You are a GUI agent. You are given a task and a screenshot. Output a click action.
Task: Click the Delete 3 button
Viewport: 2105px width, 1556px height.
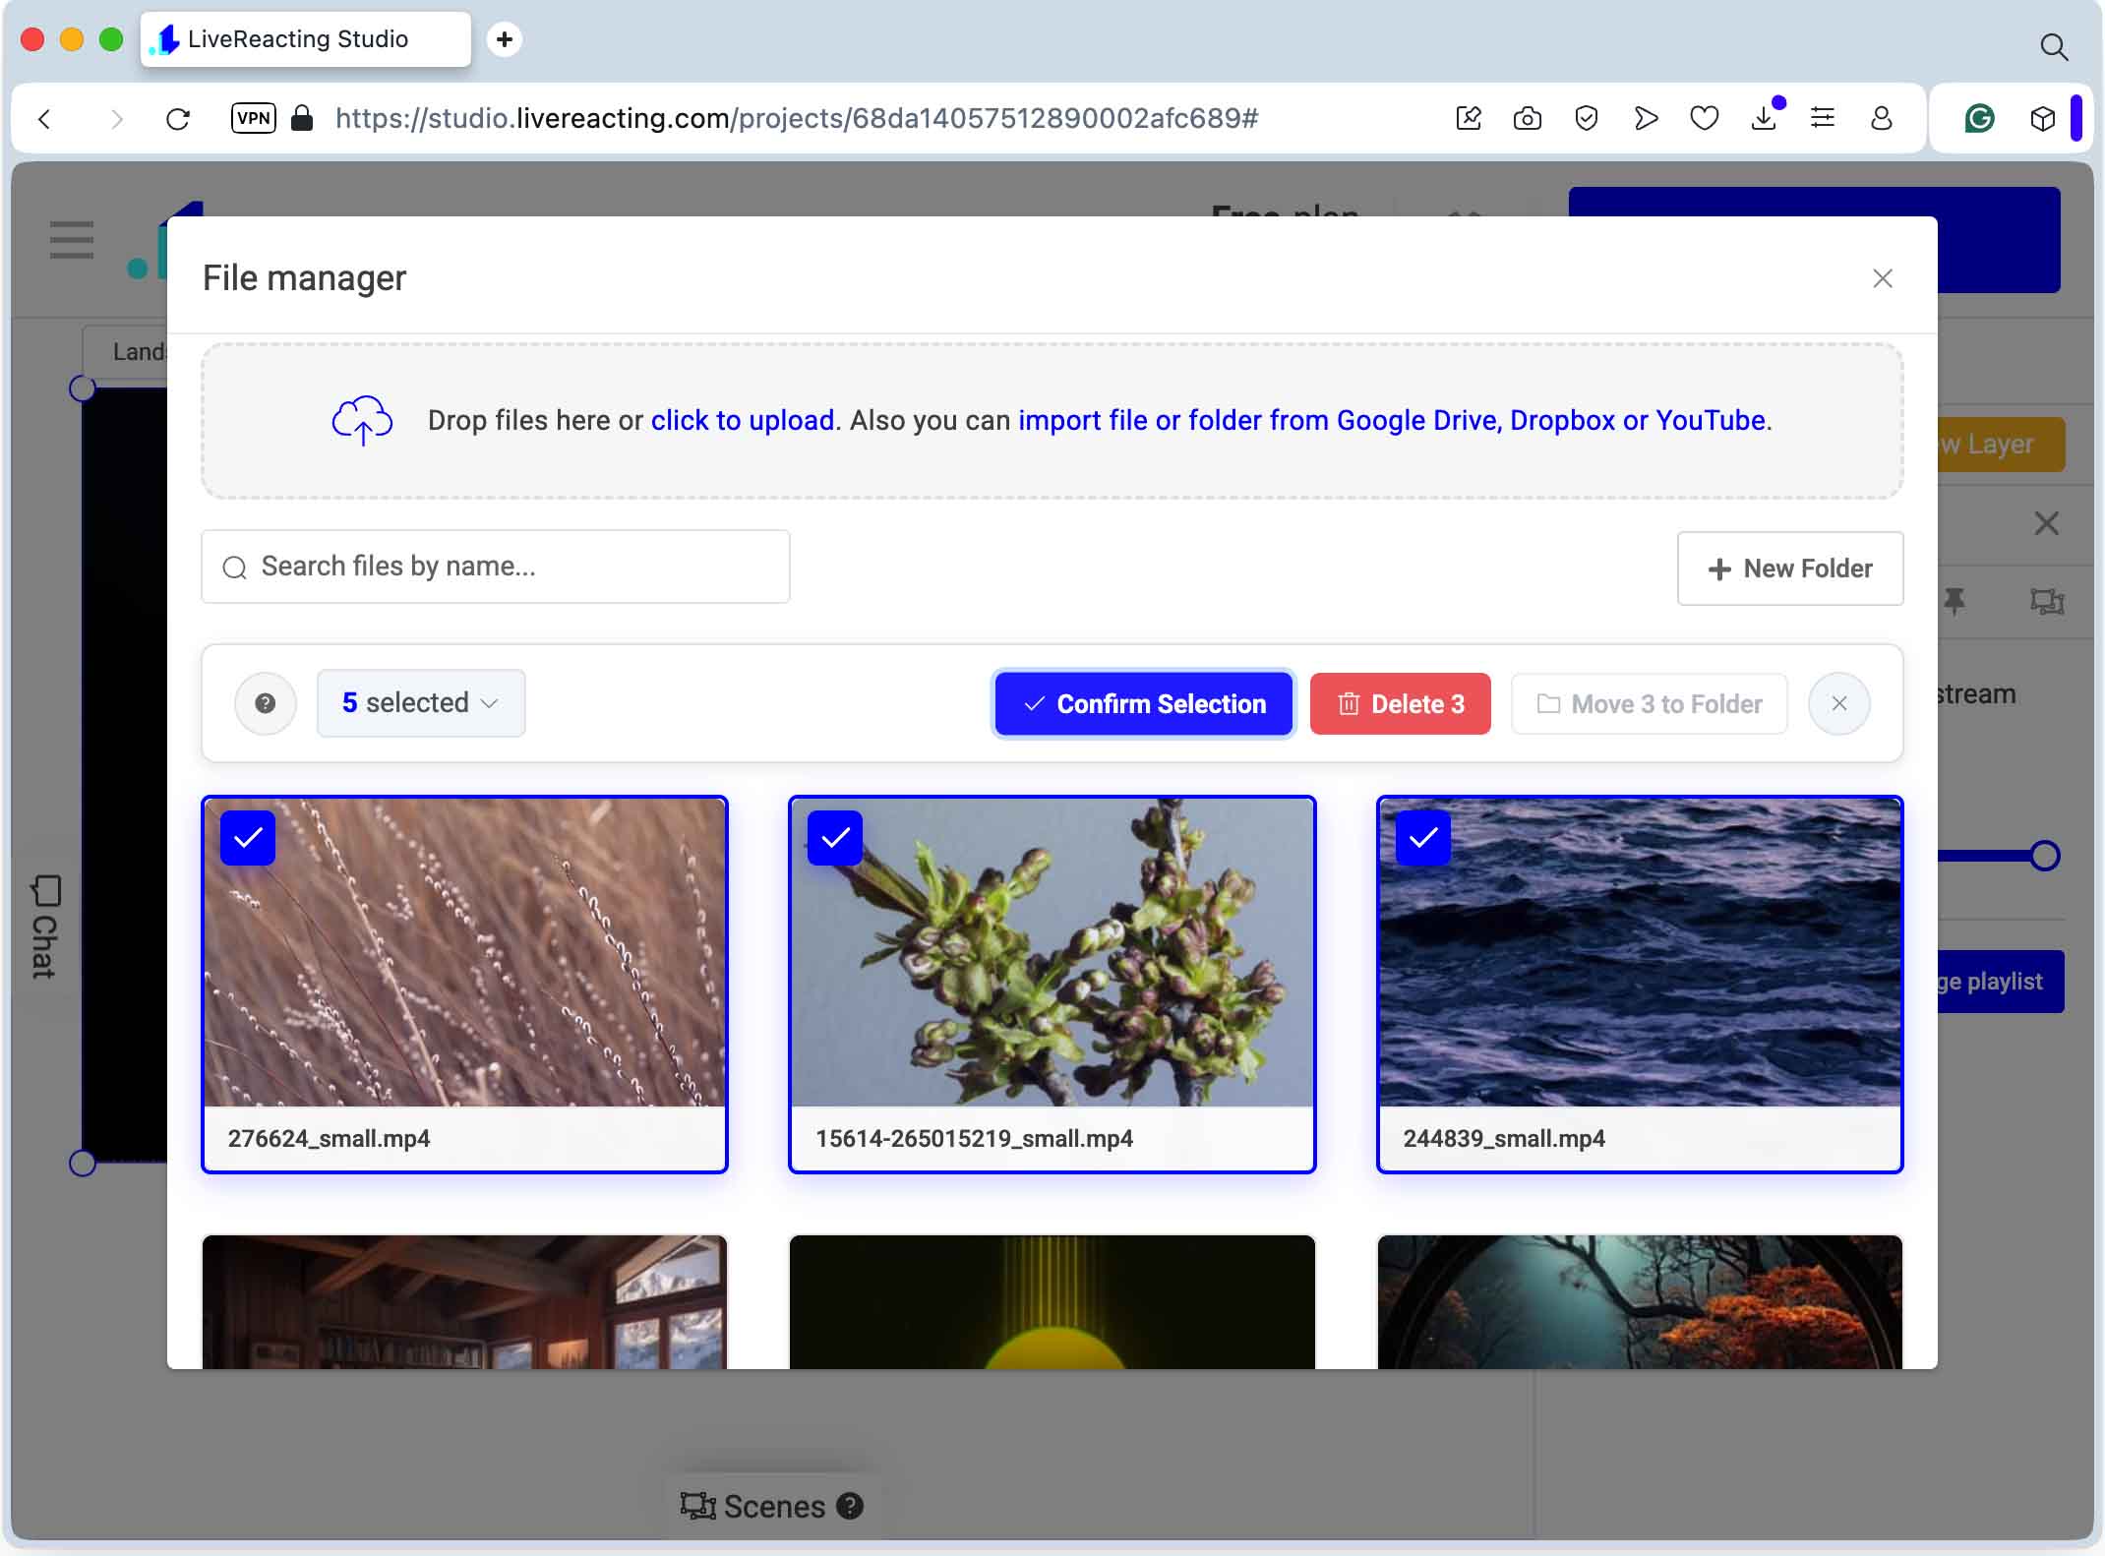pos(1400,703)
